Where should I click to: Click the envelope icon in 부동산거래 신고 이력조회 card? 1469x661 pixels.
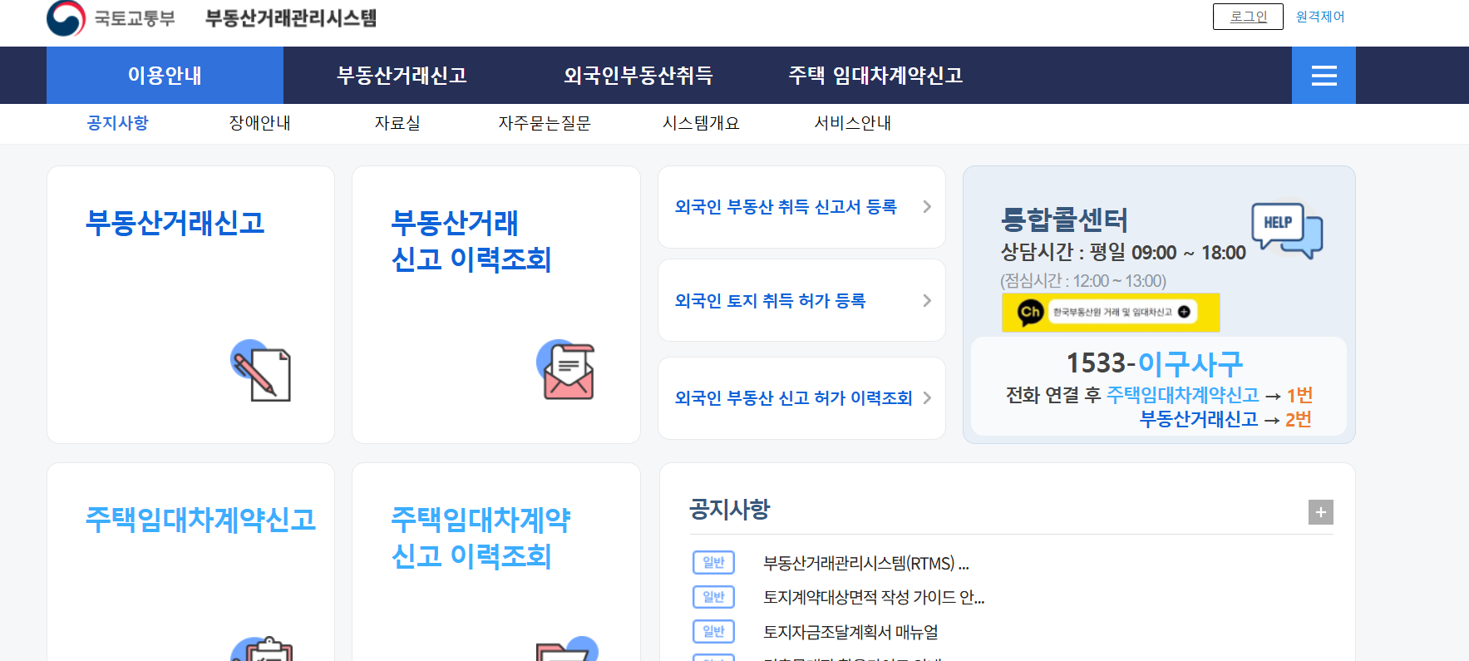coord(566,370)
